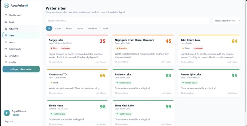This screenshot has height=126, width=247.
Task: Select the Sites menu item
Action: pyautogui.click(x=21, y=36)
